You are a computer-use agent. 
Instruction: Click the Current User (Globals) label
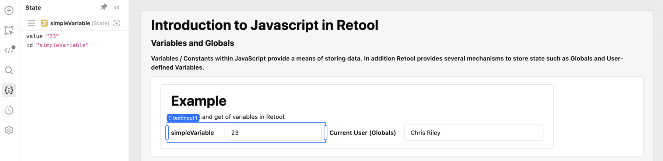click(362, 133)
